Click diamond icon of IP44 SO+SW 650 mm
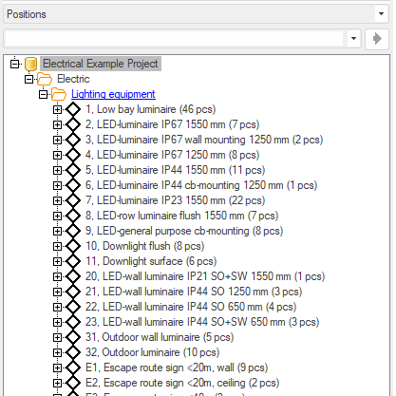 pos(73,322)
